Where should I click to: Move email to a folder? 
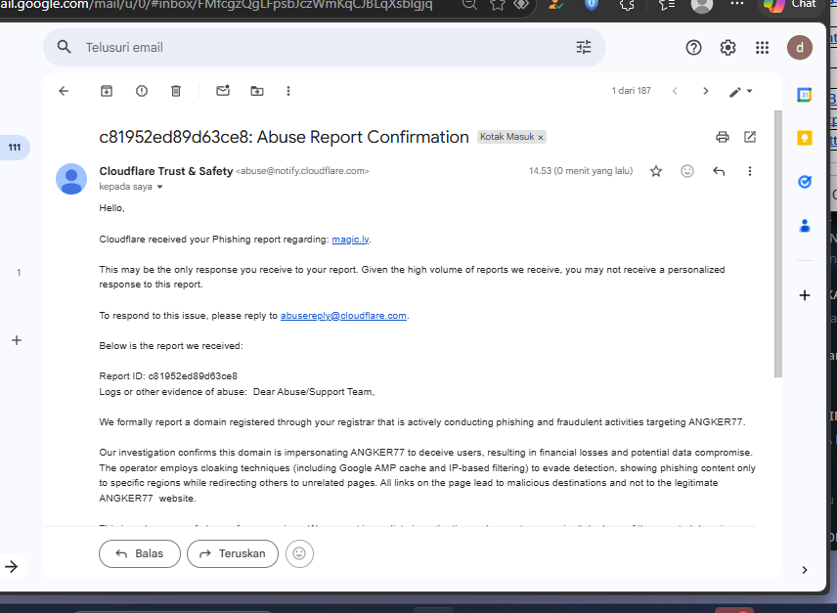[x=257, y=91]
